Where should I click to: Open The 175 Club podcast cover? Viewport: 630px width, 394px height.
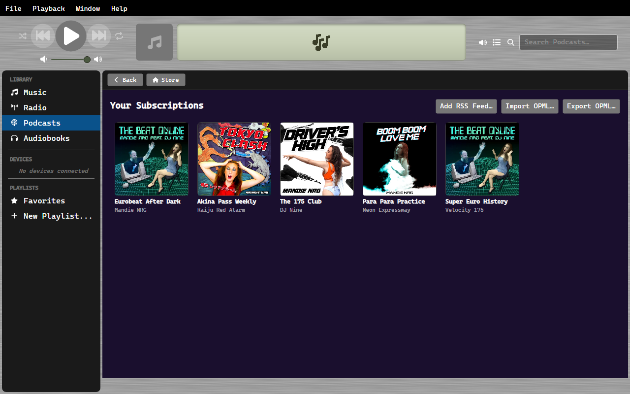(x=317, y=159)
